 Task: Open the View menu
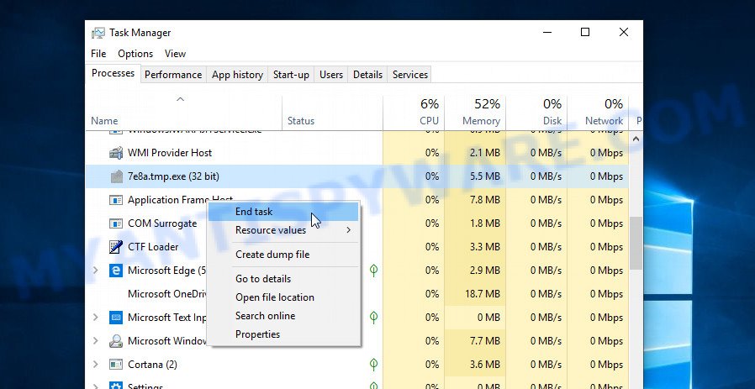pyautogui.click(x=175, y=54)
